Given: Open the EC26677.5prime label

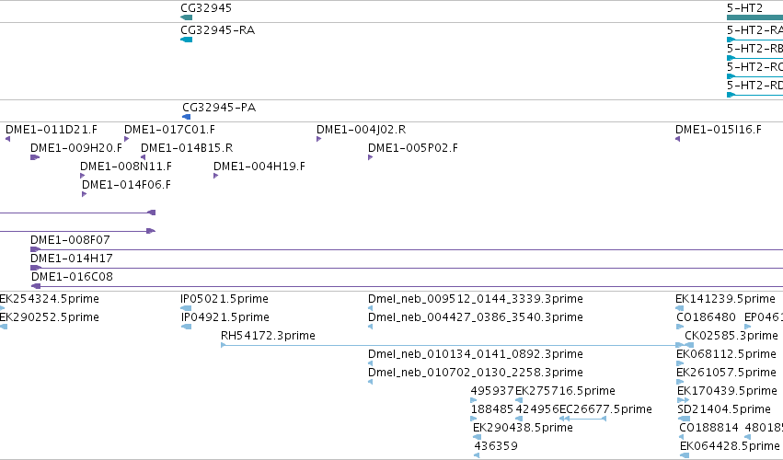Looking at the screenshot, I should click(605, 409).
